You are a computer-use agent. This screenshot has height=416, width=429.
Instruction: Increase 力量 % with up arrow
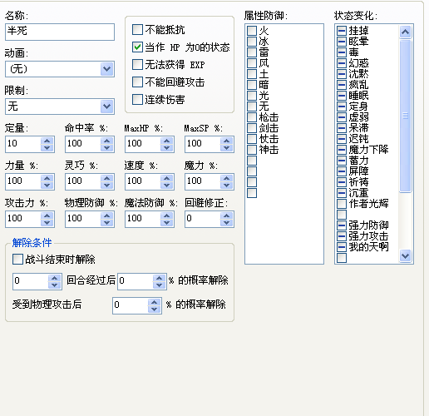47,178
